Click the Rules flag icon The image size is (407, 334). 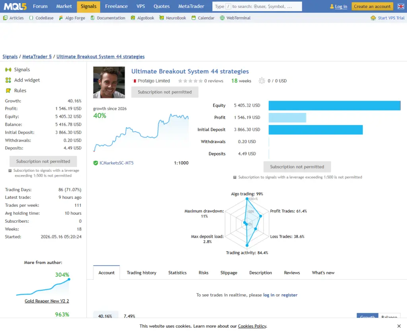point(8,90)
